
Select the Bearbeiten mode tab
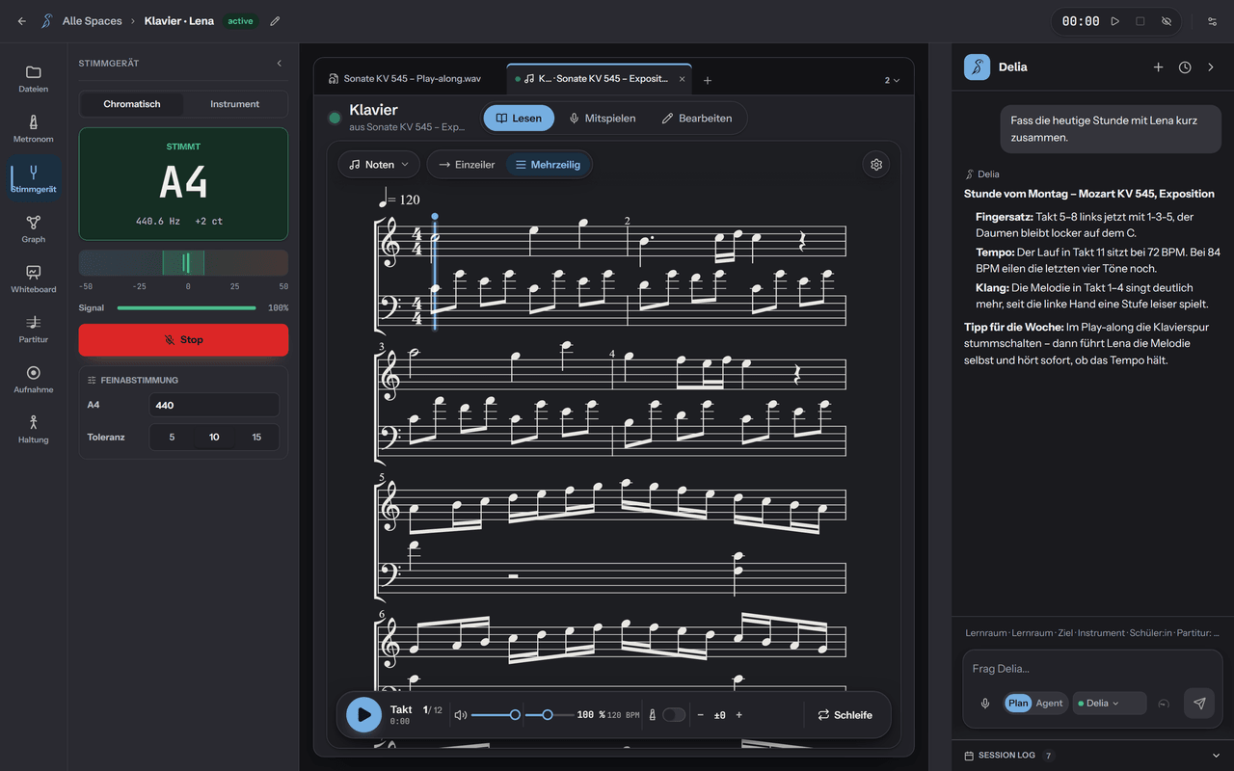tap(697, 119)
